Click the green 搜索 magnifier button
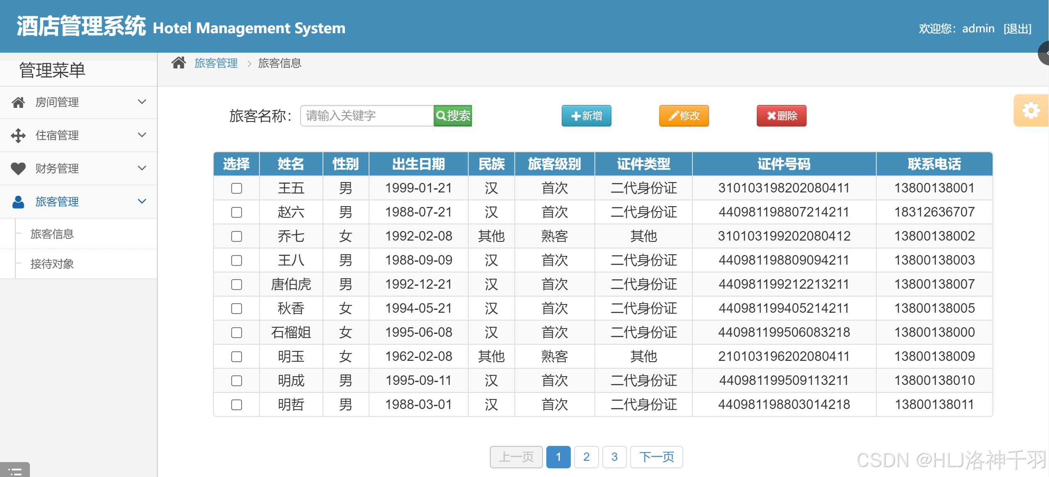1049x477 pixels. 452,116
